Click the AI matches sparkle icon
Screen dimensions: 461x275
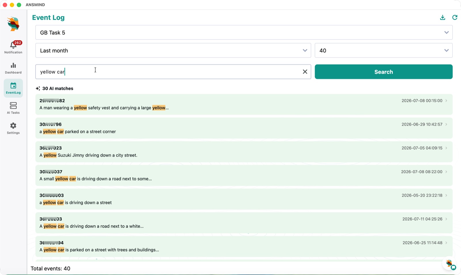coord(38,88)
